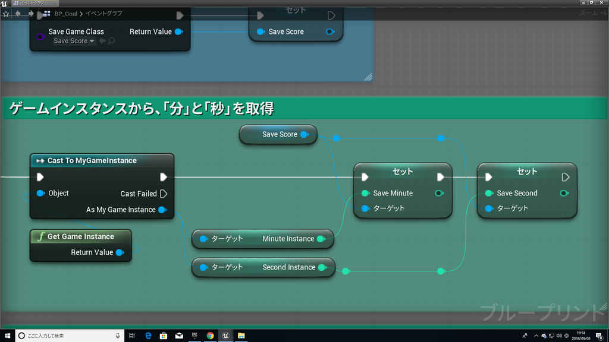
Task: Expand hidden icons in the system tray
Action: (x=536, y=335)
